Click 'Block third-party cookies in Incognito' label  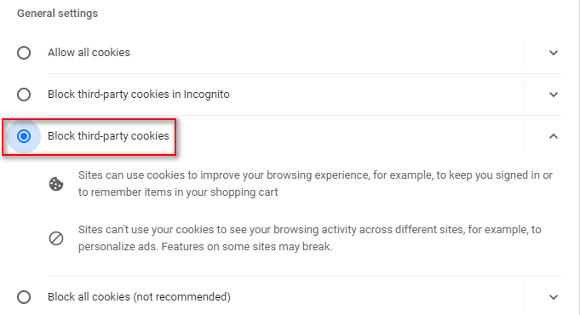point(139,94)
